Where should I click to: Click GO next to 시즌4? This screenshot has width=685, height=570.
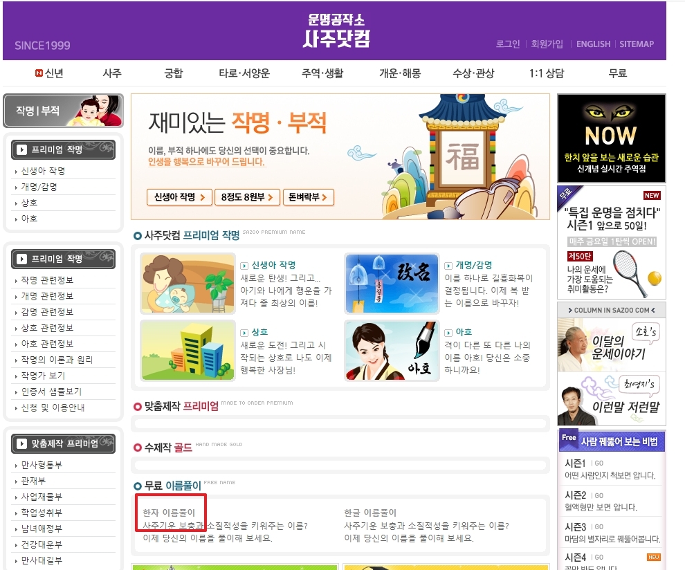click(x=599, y=558)
